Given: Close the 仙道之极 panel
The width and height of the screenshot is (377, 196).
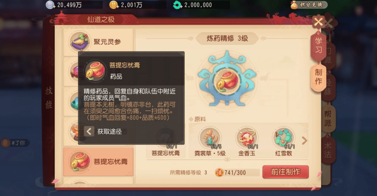Looking at the screenshot, I should coord(319,22).
